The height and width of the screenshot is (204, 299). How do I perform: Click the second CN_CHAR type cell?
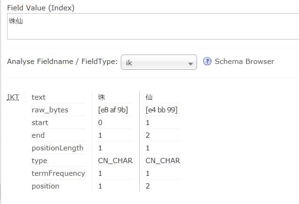[163, 161]
